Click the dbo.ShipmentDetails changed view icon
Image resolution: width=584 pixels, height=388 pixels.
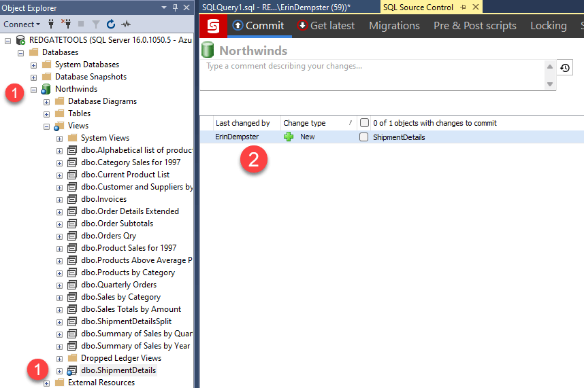[x=71, y=370]
